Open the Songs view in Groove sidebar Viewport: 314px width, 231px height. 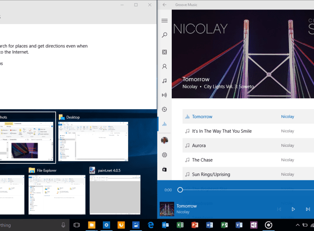[164, 81]
